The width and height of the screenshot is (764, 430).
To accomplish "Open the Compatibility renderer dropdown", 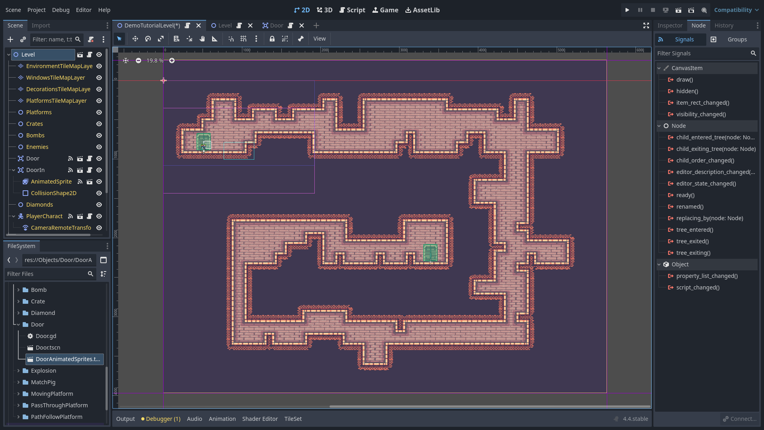I will 736,10.
